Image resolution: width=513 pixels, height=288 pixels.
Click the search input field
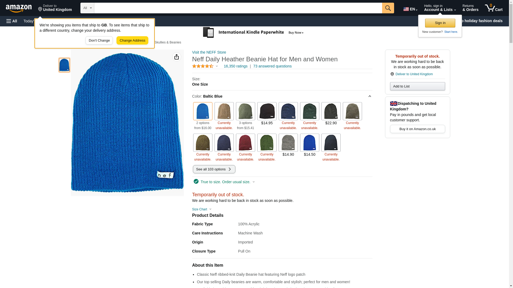click(x=238, y=8)
